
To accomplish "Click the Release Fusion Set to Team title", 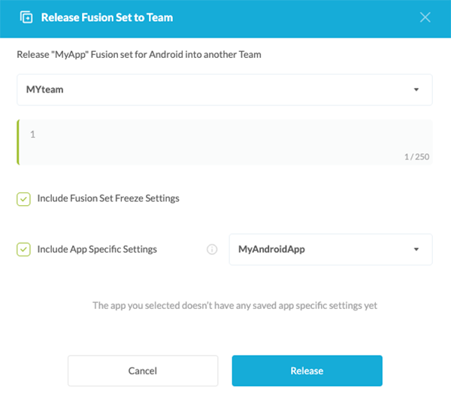I will coord(107,17).
